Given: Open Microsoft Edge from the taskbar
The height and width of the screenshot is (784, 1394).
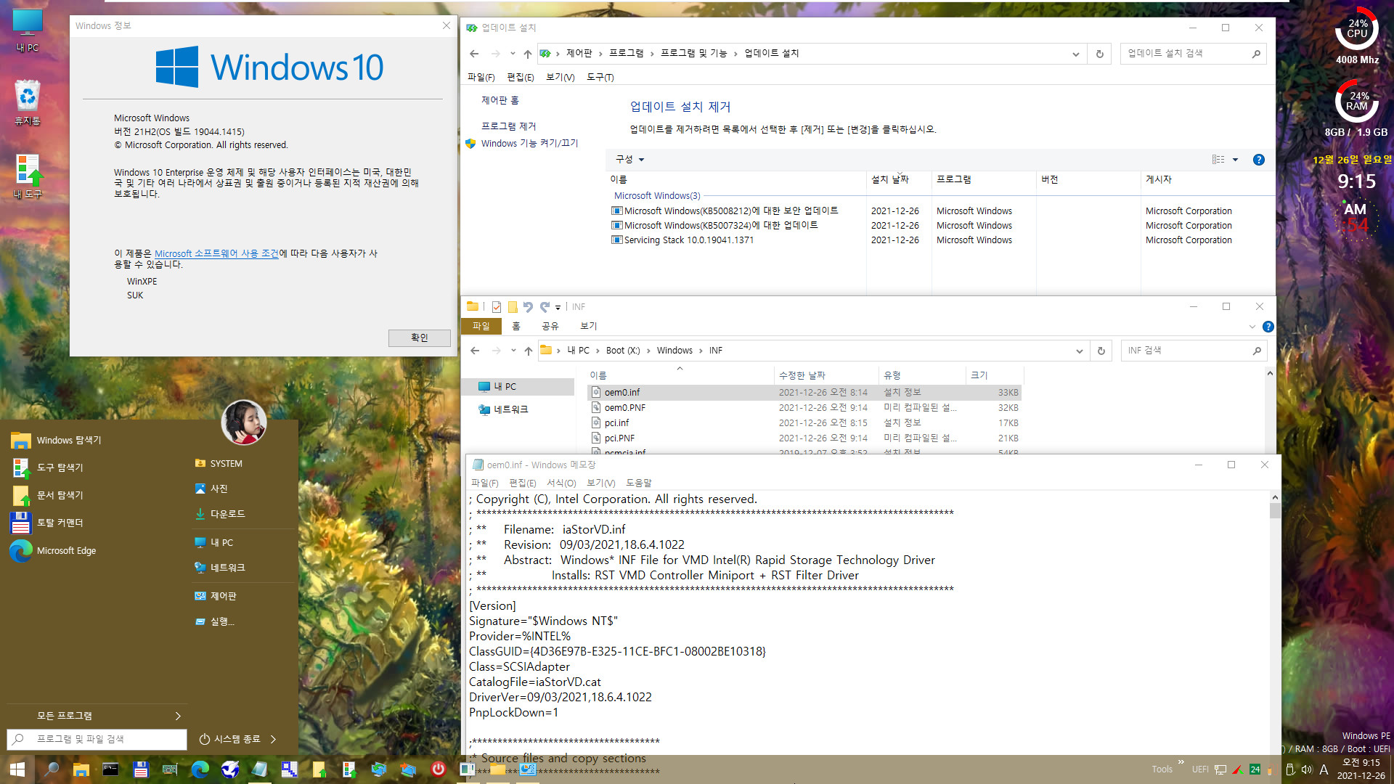Looking at the screenshot, I should [x=200, y=769].
